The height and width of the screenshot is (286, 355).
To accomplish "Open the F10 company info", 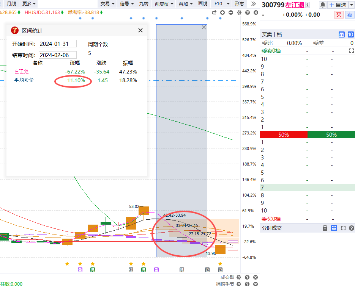I will tap(218, 4).
